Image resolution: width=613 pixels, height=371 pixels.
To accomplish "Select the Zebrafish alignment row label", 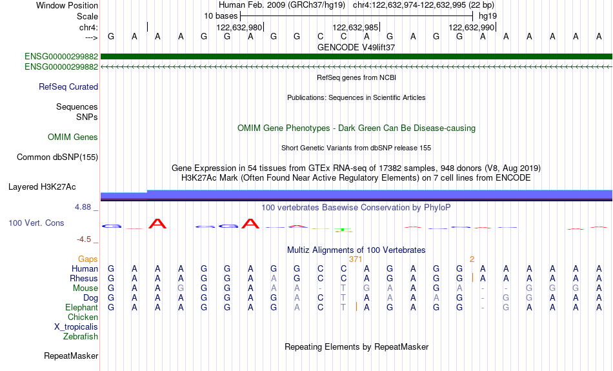I will click(81, 337).
